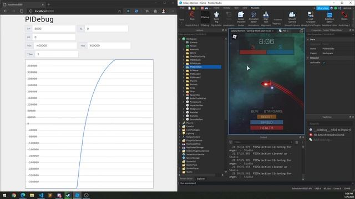Switch to the VIEW ribbon tab
The width and height of the screenshot is (355, 199).
pos(245,8)
